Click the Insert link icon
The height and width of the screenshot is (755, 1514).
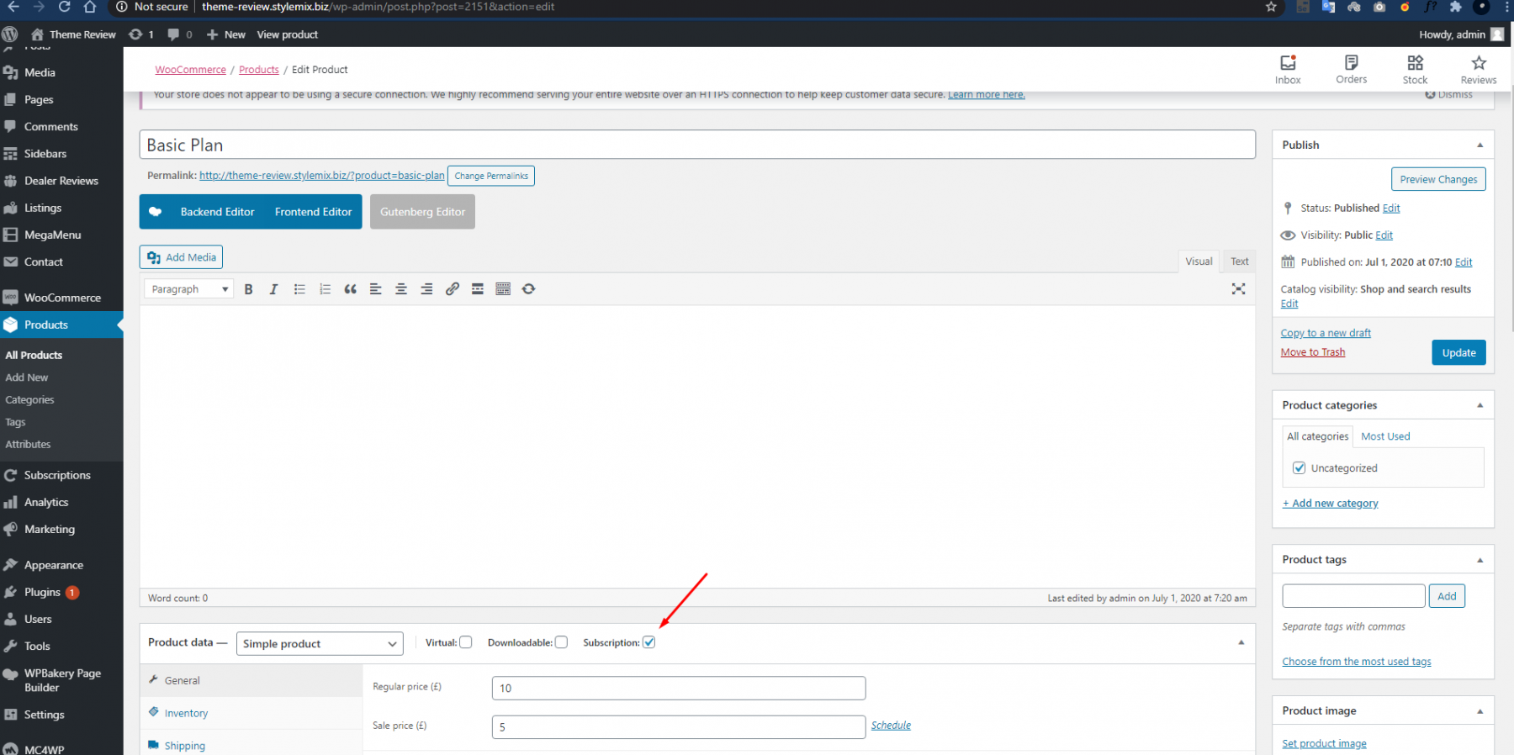(x=453, y=289)
